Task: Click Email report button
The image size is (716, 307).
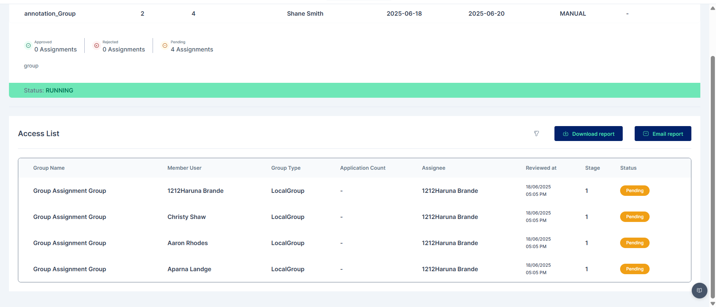Action: (663, 134)
